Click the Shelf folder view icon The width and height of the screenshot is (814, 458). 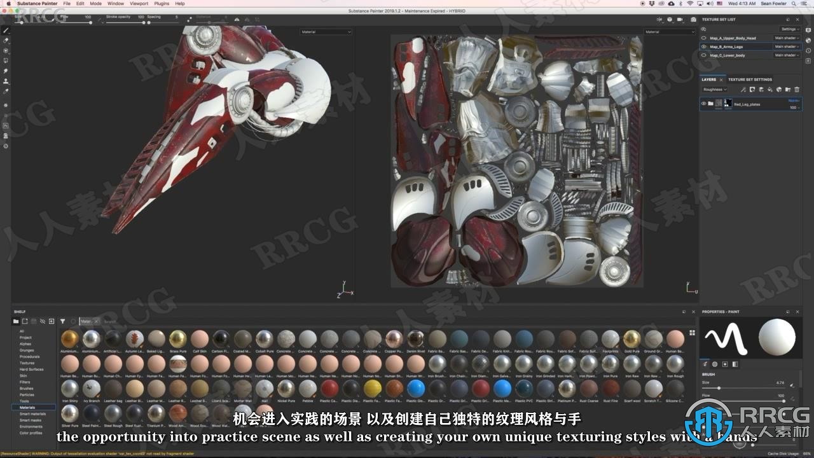(16, 321)
